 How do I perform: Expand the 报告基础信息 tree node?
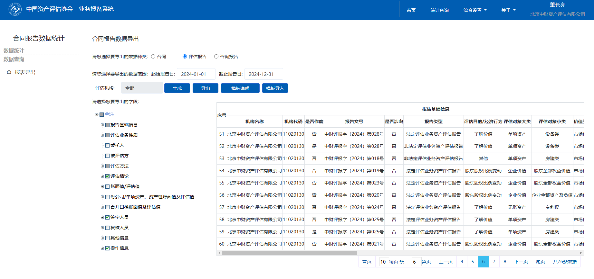102,125
